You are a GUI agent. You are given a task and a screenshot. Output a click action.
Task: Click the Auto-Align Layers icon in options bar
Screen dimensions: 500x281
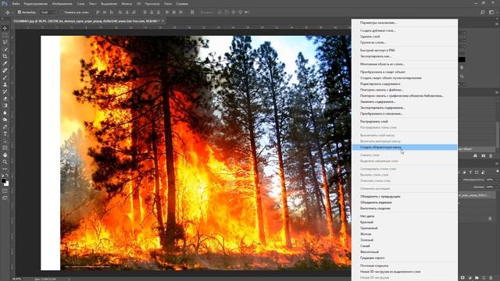pyautogui.click(x=192, y=12)
